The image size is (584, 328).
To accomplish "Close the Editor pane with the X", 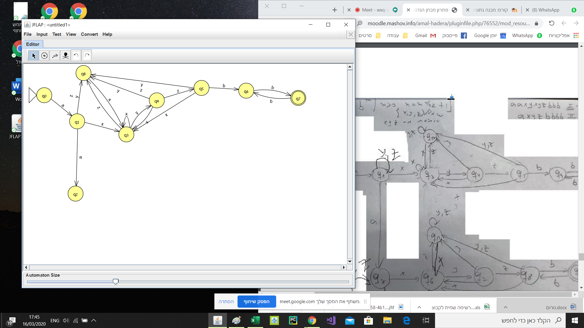I will (x=351, y=35).
